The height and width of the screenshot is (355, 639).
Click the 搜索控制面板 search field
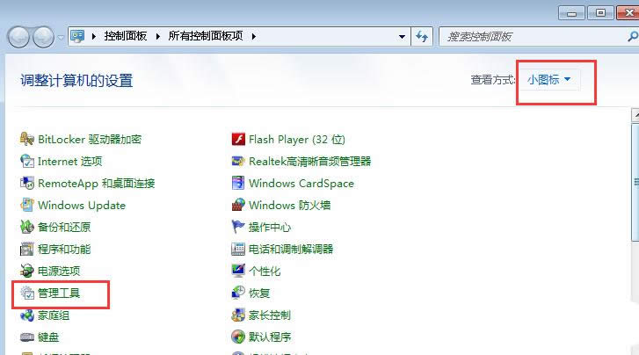point(527,36)
